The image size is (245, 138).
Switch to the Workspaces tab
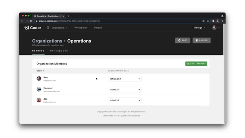click(x=59, y=51)
